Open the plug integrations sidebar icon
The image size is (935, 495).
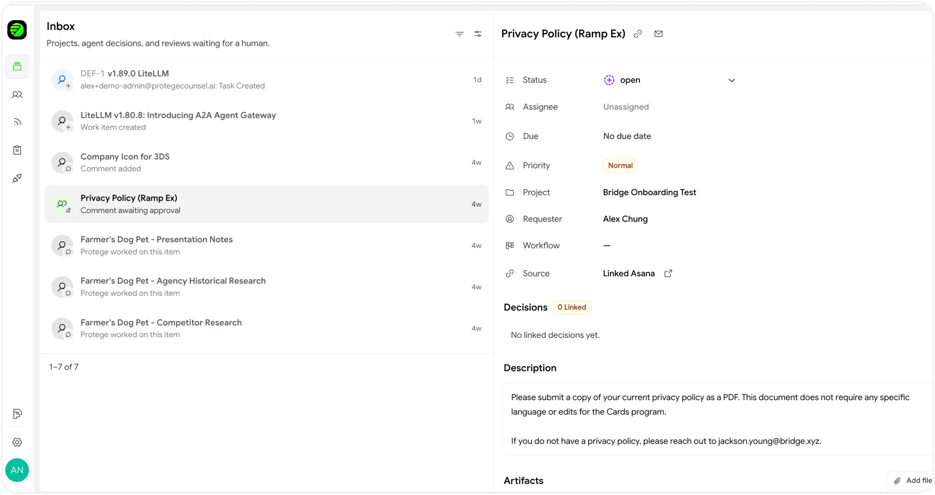[x=17, y=178]
